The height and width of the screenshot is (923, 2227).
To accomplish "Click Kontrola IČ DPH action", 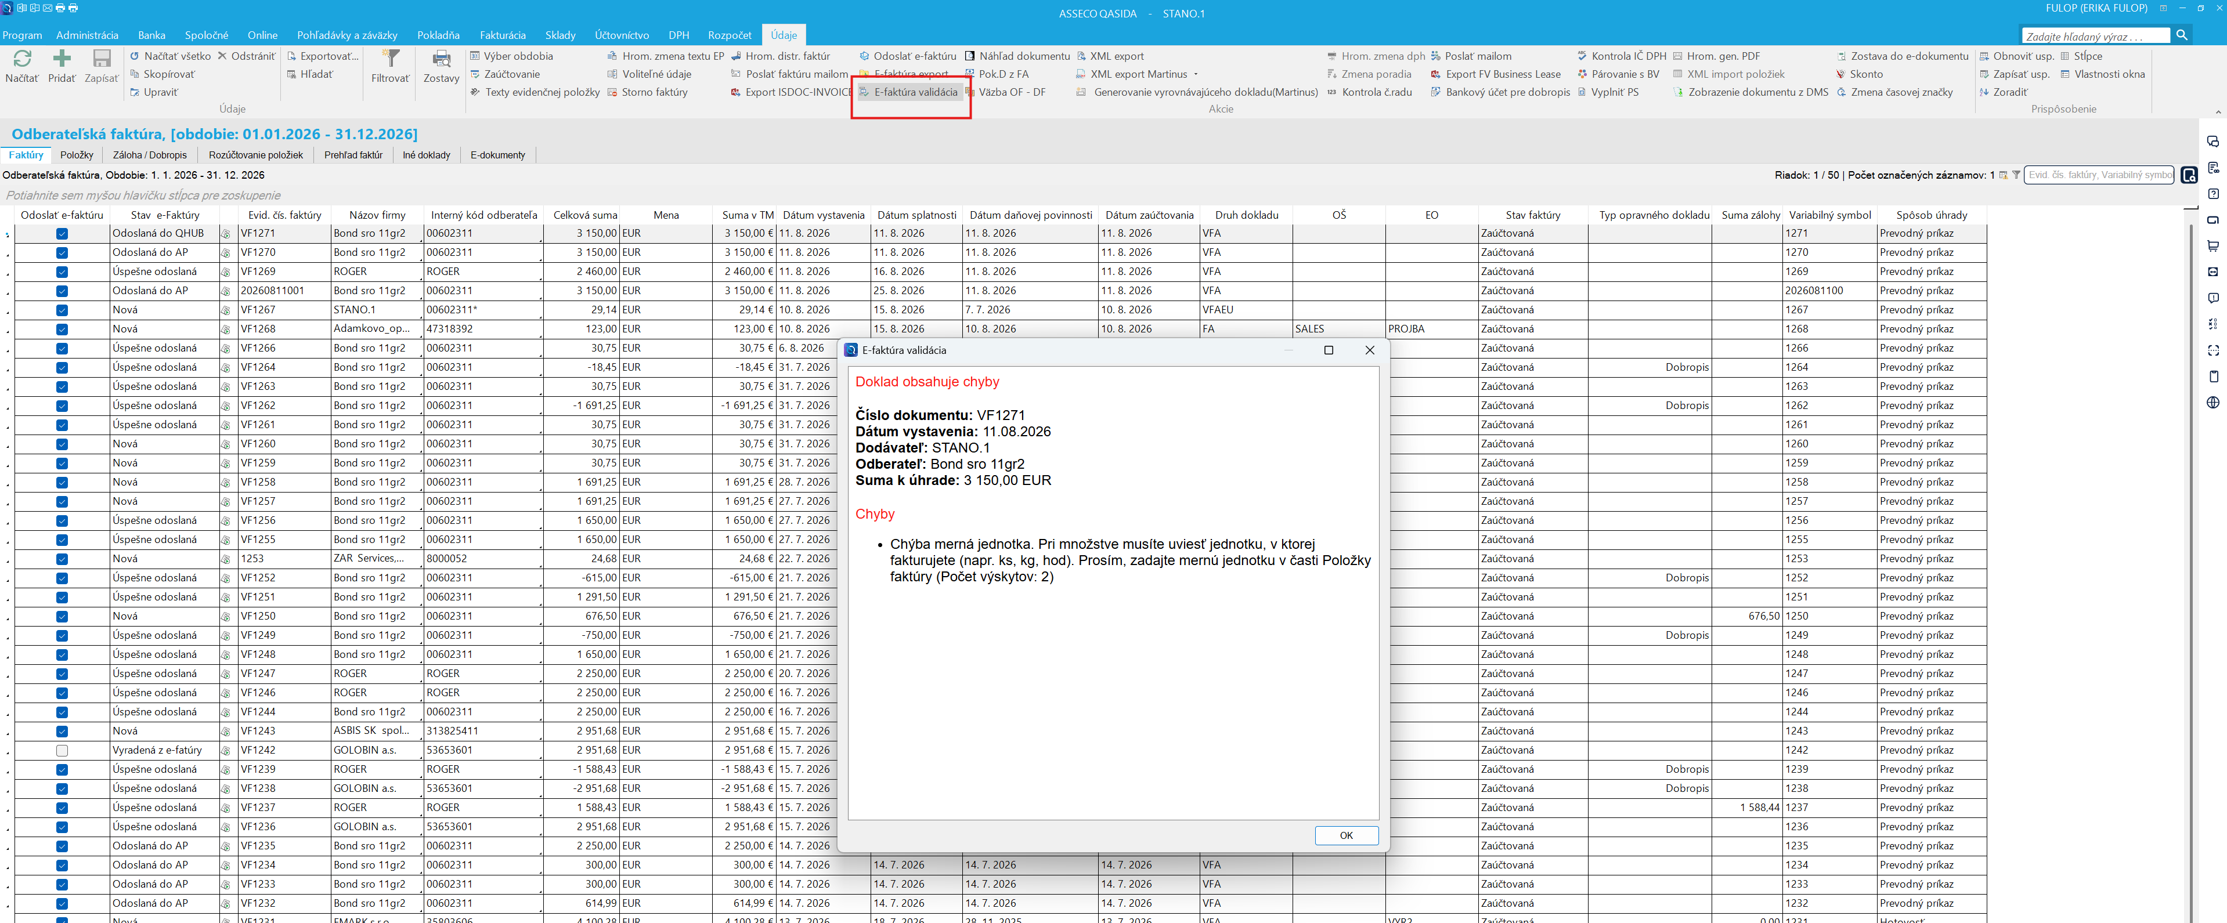I will click(1622, 56).
